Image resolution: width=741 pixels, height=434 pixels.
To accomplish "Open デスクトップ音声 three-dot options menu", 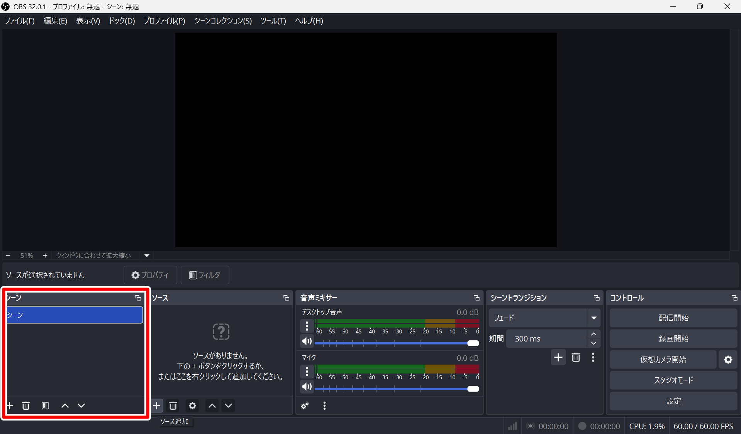I will pyautogui.click(x=307, y=326).
